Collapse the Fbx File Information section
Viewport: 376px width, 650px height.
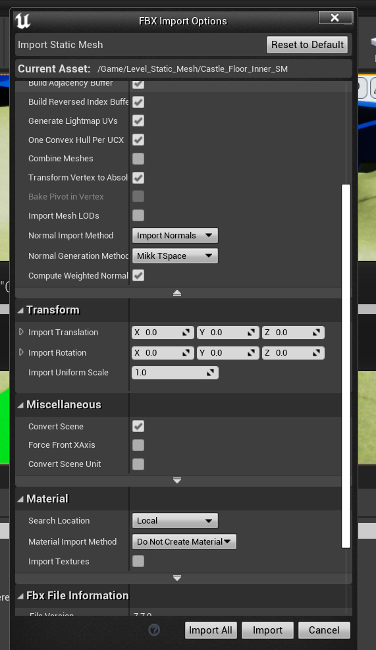20,596
